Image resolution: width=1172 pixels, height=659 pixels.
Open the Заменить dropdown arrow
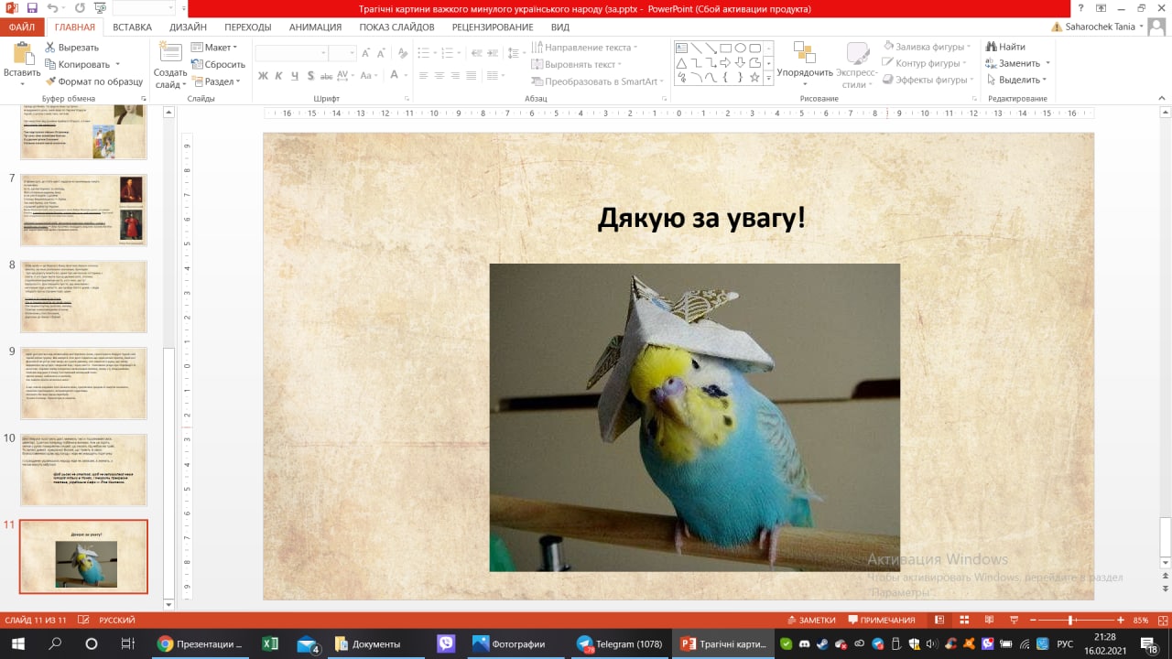(1047, 63)
